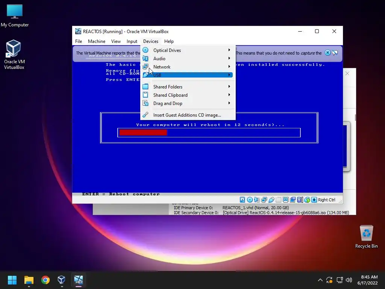The height and width of the screenshot is (289, 385).
Task: Click REACTOS_1.vhd entry in Manager window
Action: pyautogui.click(x=255, y=208)
